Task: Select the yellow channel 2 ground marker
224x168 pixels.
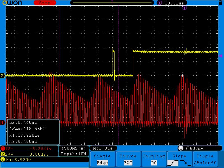Action: point(3,76)
